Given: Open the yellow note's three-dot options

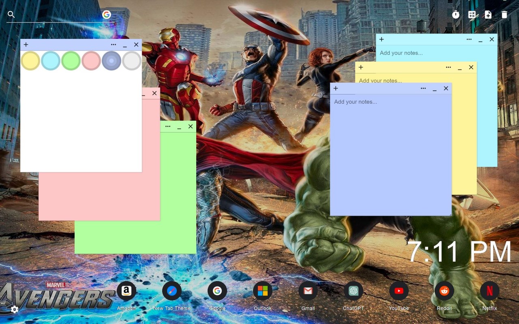Looking at the screenshot, I should click(448, 67).
